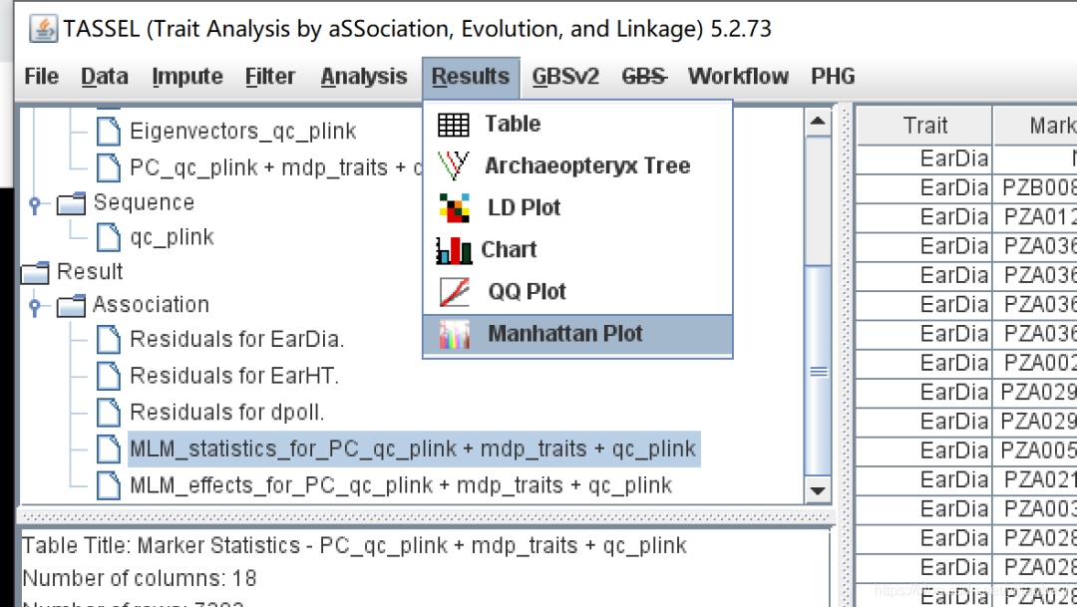Open the GBS menu
Image resolution: width=1077 pixels, height=607 pixels.
click(643, 76)
